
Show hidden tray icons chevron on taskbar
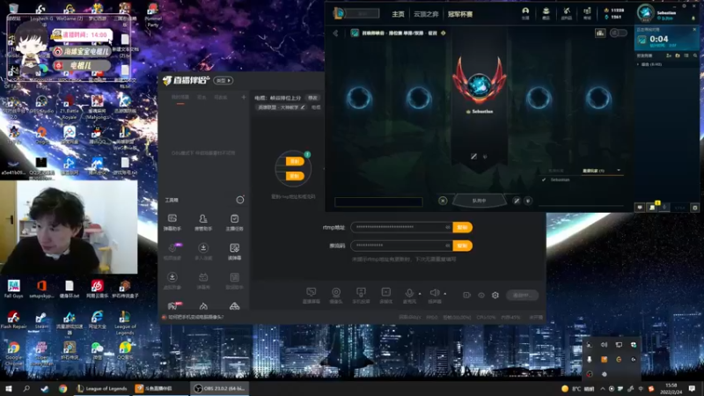click(602, 388)
